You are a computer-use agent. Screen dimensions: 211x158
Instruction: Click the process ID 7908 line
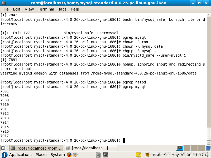[x=4, y=96]
